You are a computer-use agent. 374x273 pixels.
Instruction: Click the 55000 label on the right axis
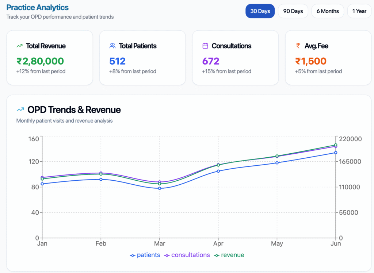[348, 212]
